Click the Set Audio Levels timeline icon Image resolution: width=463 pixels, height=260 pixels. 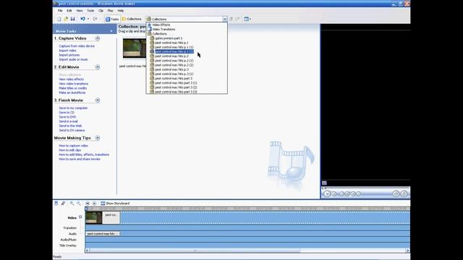[56, 203]
